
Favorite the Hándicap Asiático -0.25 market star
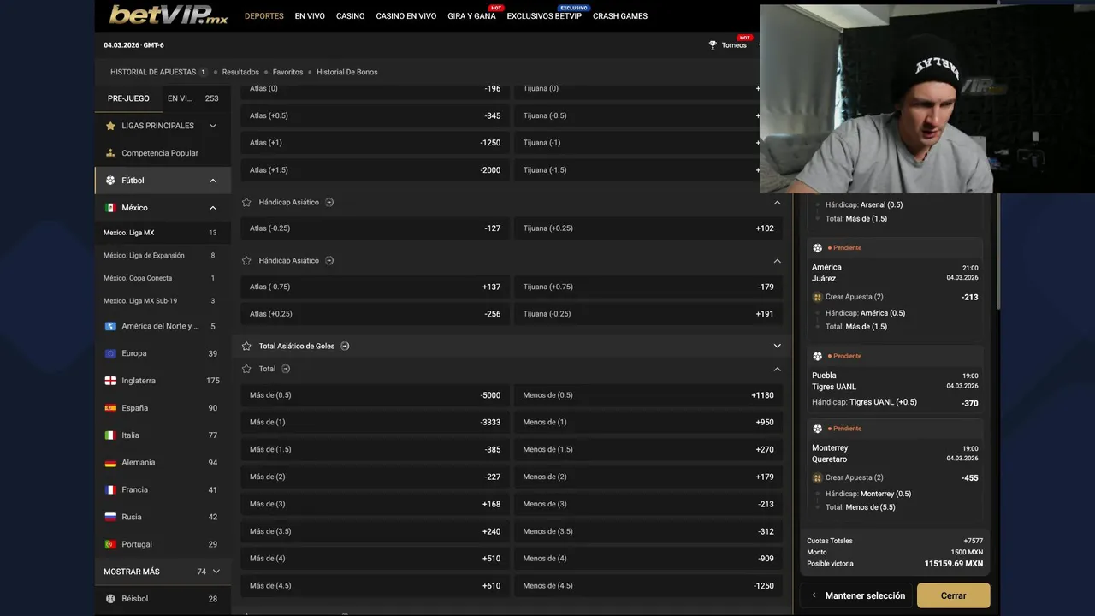[246, 203]
